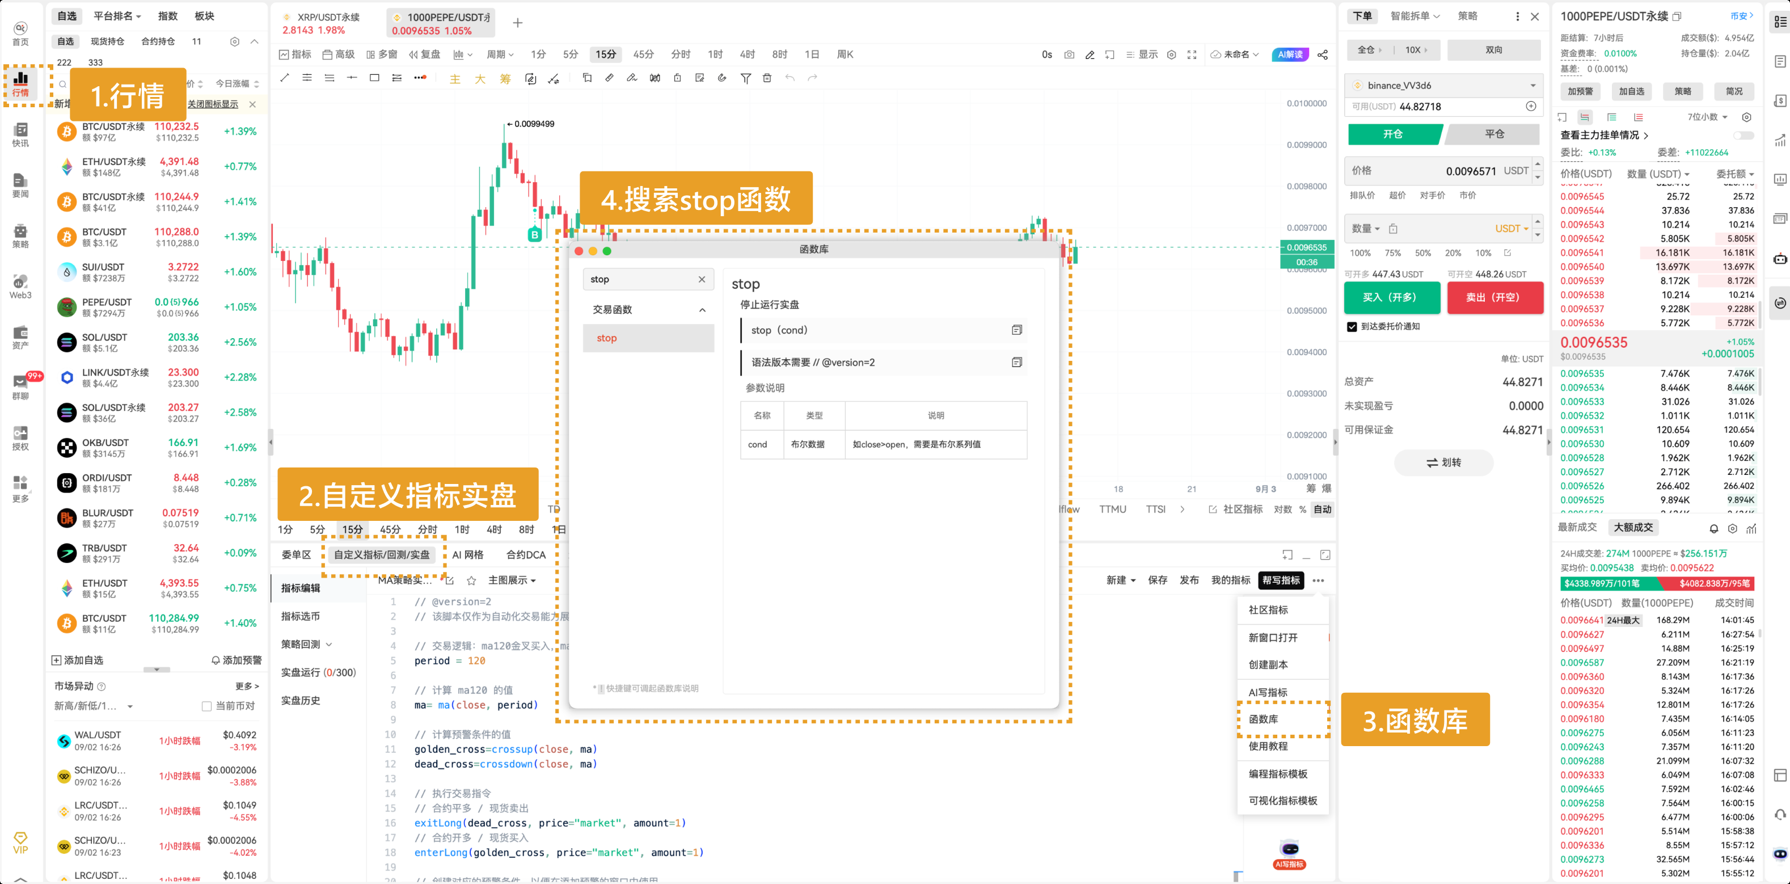Select the 使用教程 menu item
The image size is (1790, 884).
(1283, 746)
